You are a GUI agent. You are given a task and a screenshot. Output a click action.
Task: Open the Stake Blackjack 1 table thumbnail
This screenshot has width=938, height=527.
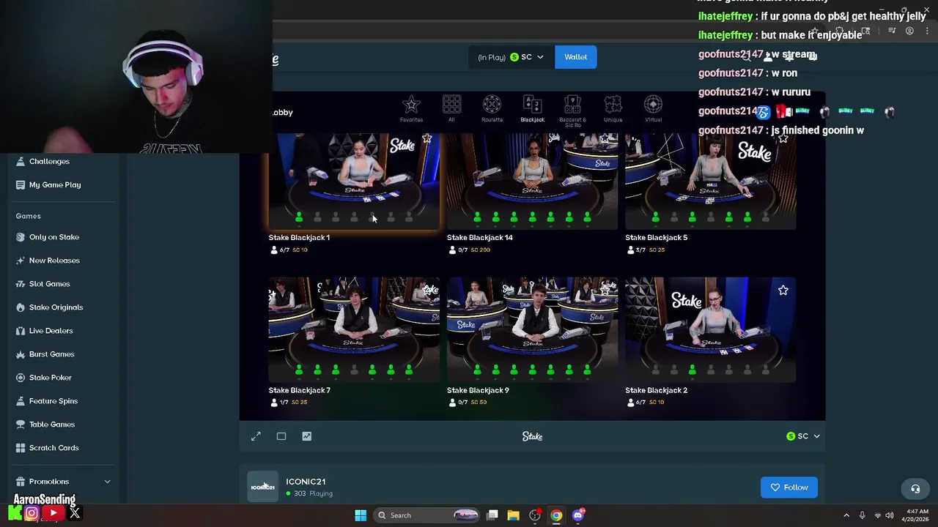[x=354, y=181]
